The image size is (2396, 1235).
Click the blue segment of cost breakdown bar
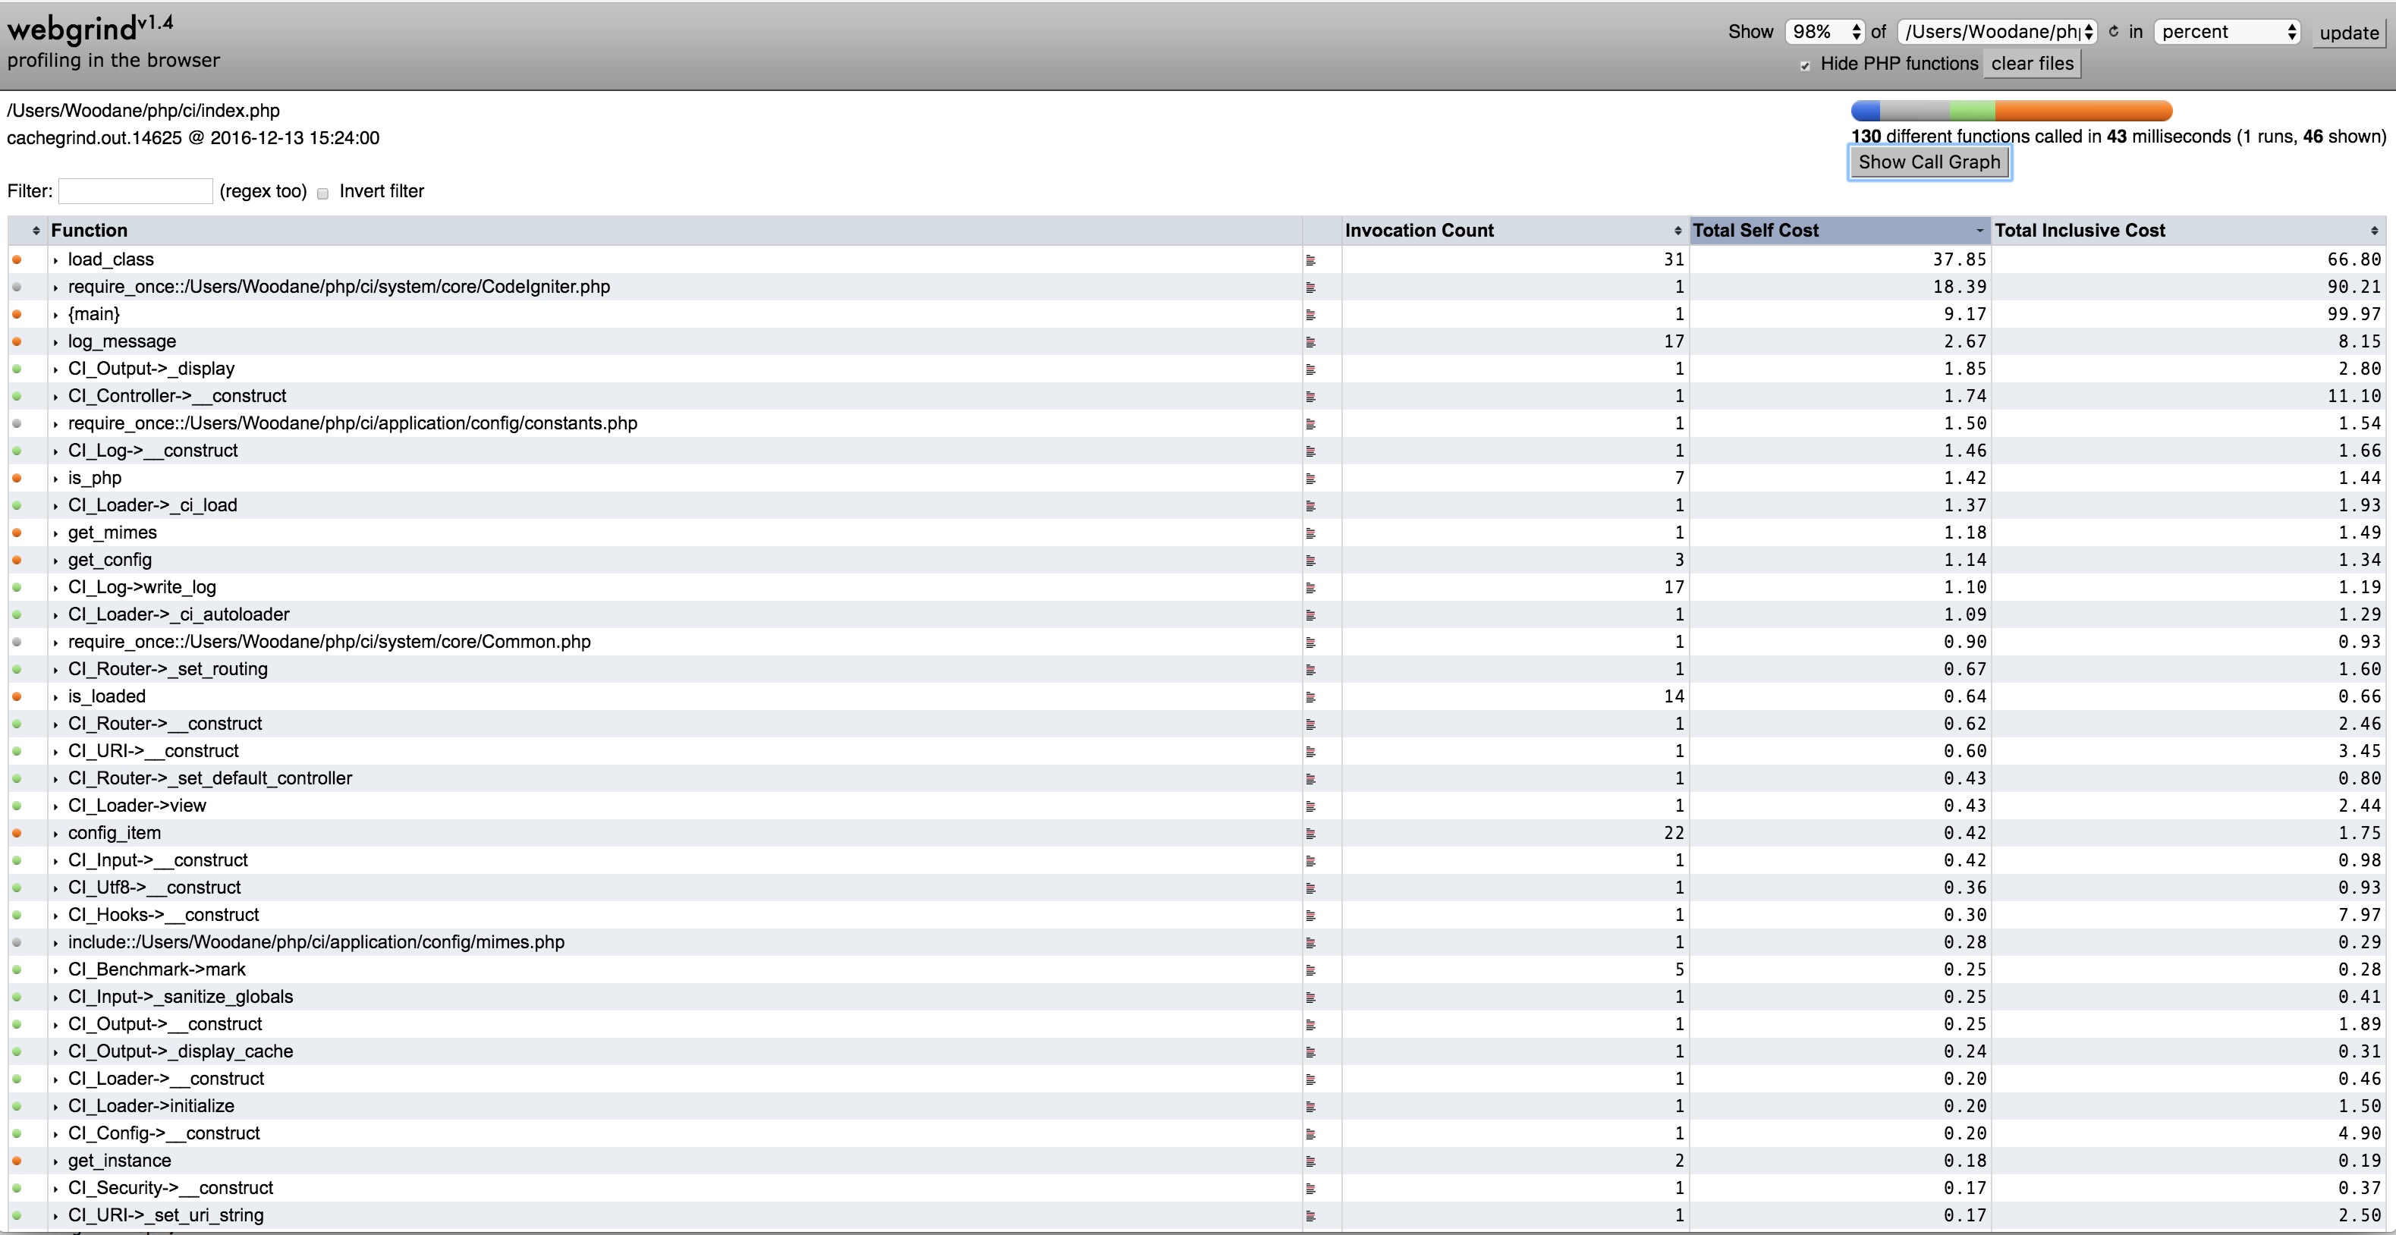tap(1866, 112)
